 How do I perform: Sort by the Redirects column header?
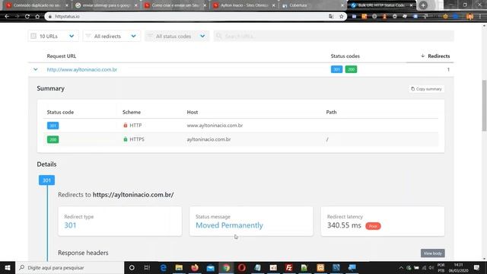[x=435, y=56]
